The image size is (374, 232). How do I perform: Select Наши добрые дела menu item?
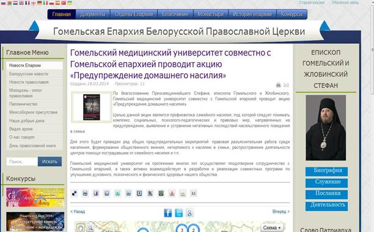click(x=35, y=121)
